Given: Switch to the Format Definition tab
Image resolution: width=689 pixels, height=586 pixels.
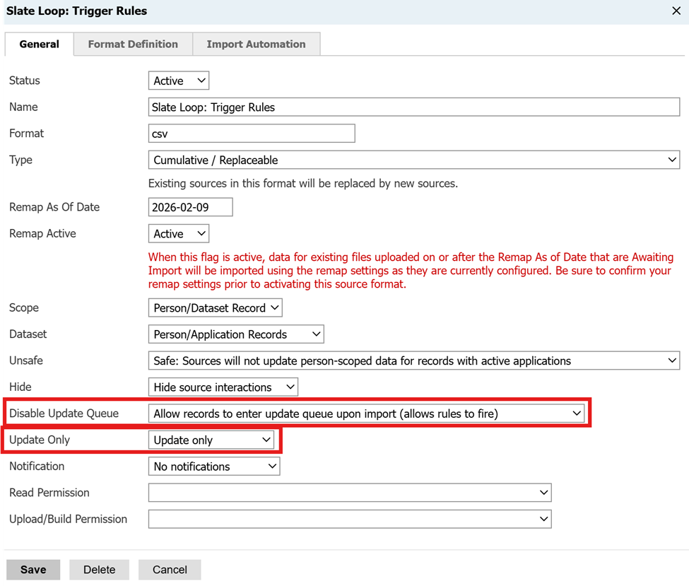Looking at the screenshot, I should pyautogui.click(x=133, y=44).
